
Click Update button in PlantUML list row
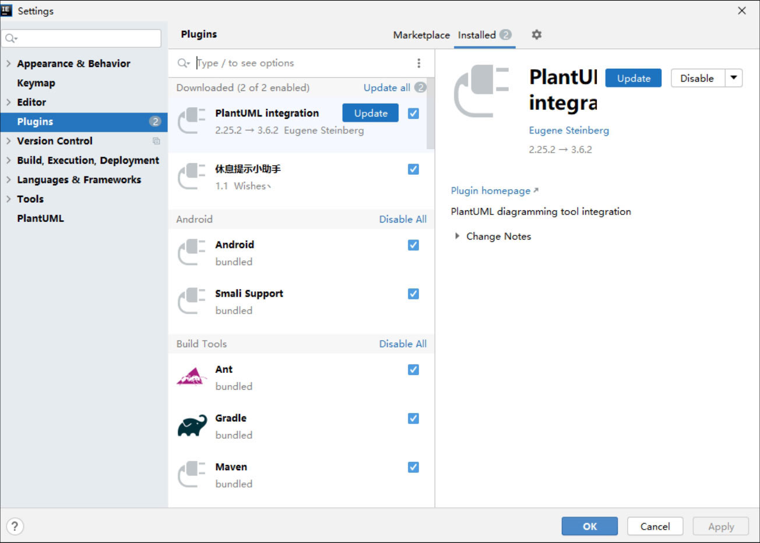(371, 113)
